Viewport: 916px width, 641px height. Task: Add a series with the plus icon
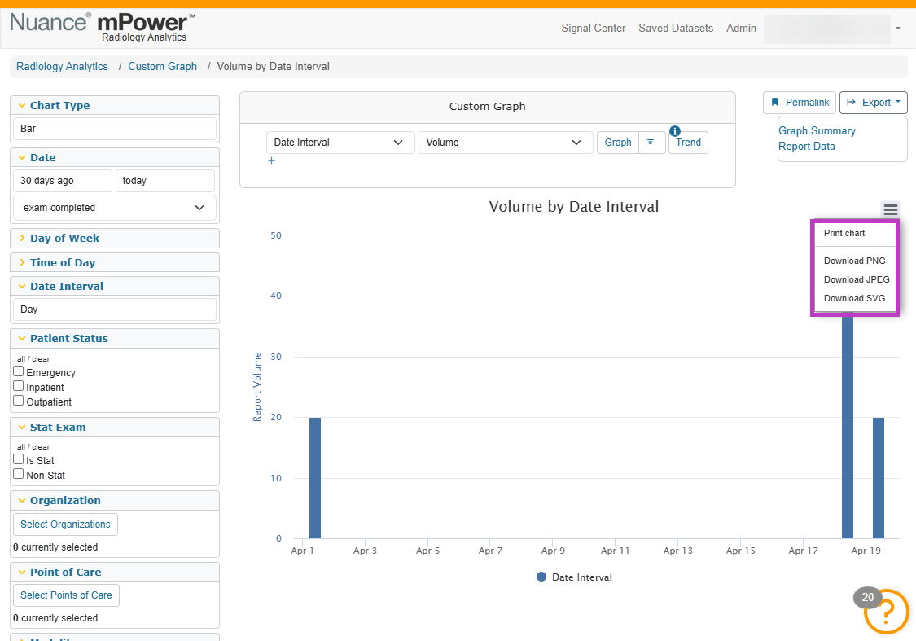(x=271, y=160)
